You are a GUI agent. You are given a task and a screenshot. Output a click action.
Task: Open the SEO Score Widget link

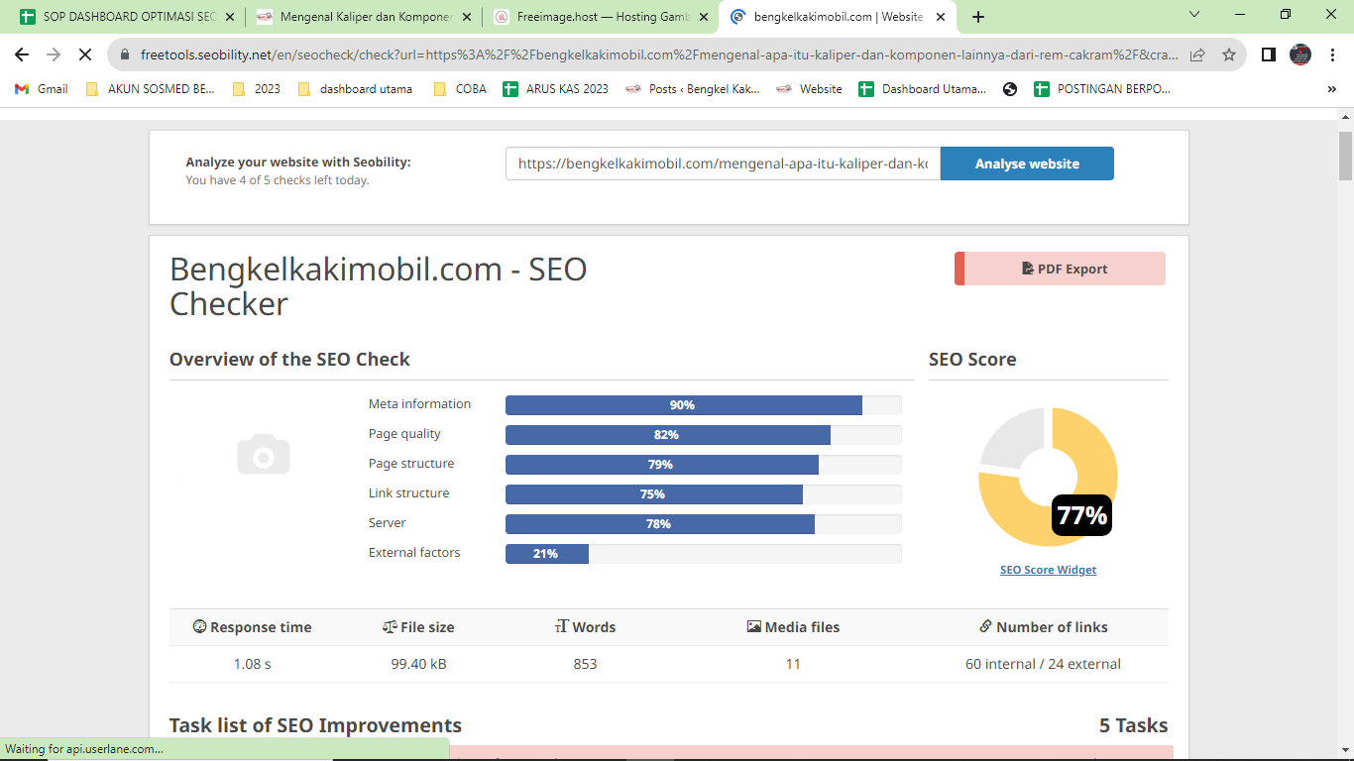click(1048, 570)
